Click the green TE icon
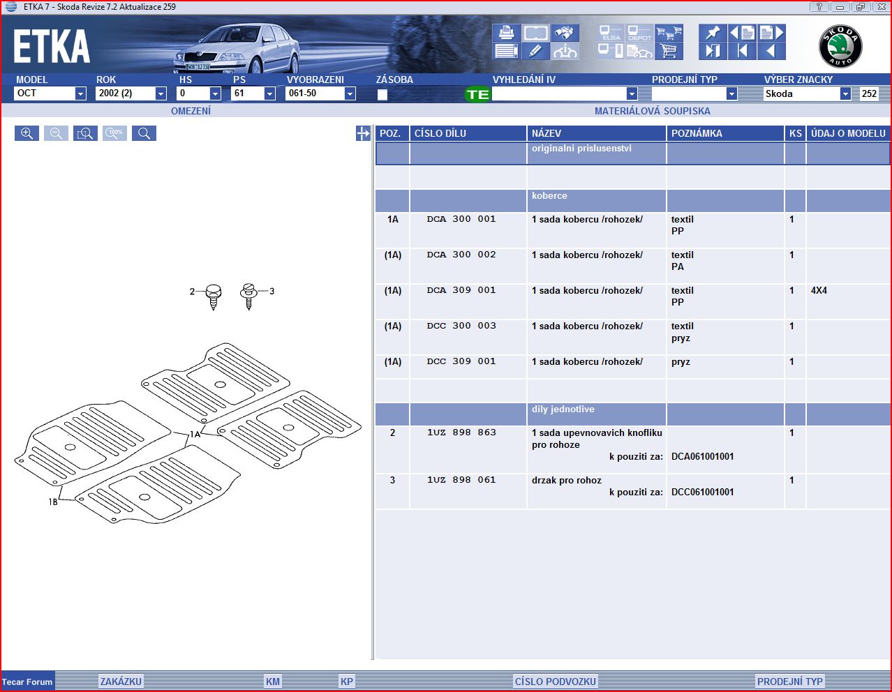The height and width of the screenshot is (692, 892). [477, 94]
